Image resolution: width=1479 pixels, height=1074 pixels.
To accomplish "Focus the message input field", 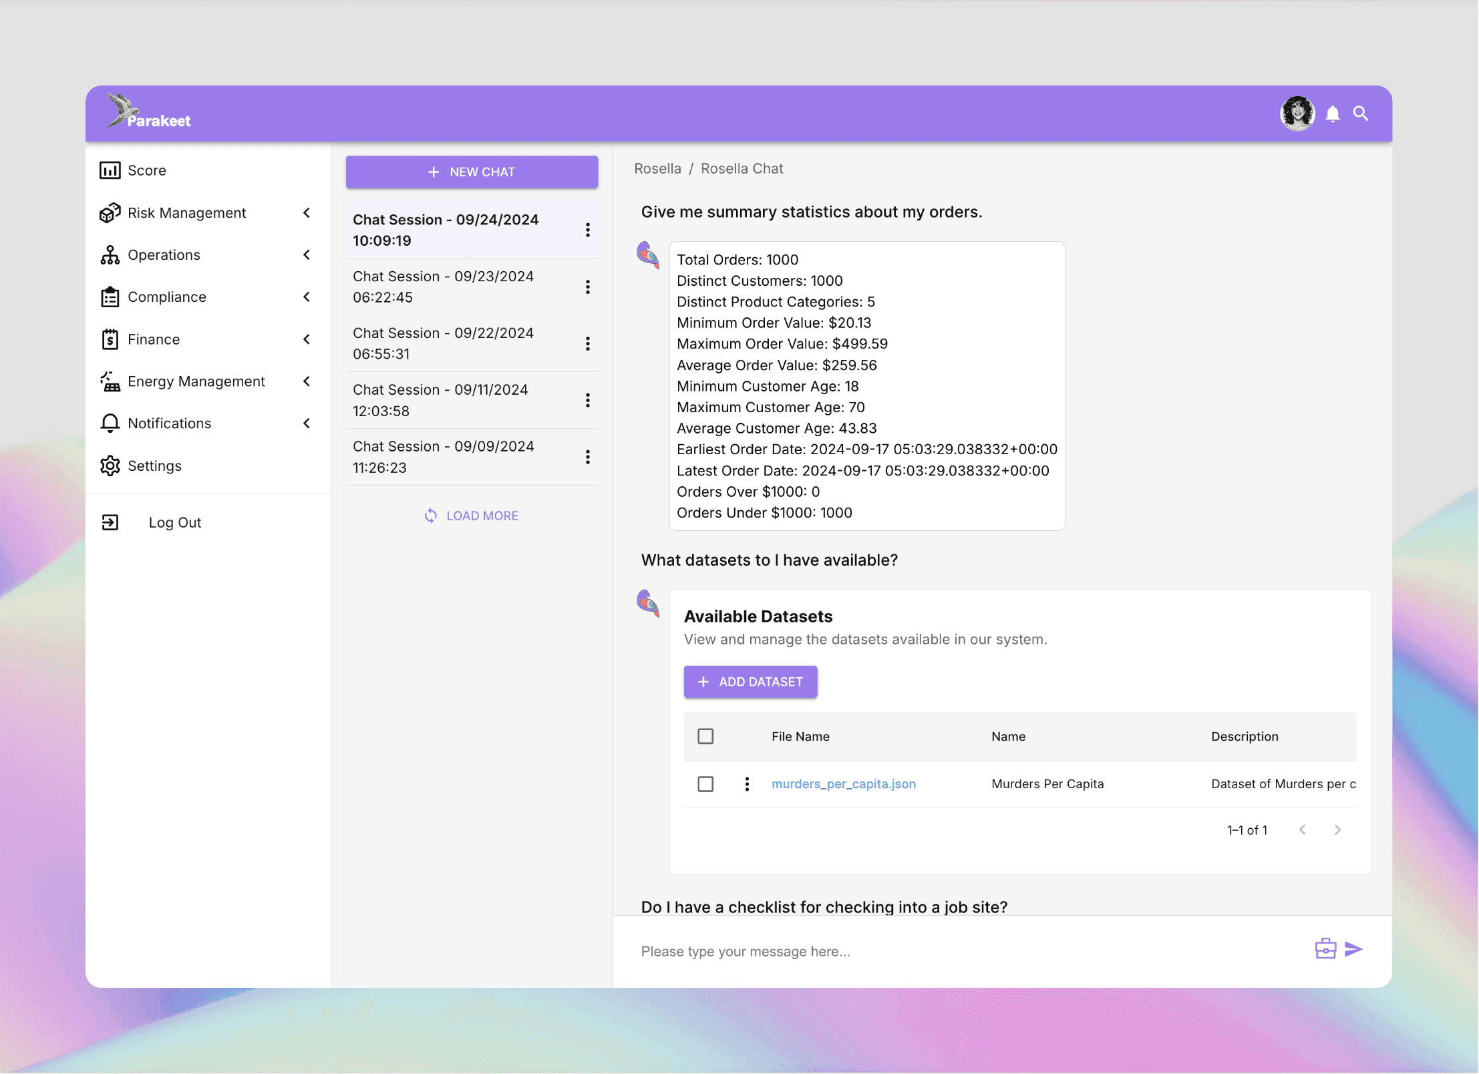I will tap(962, 951).
